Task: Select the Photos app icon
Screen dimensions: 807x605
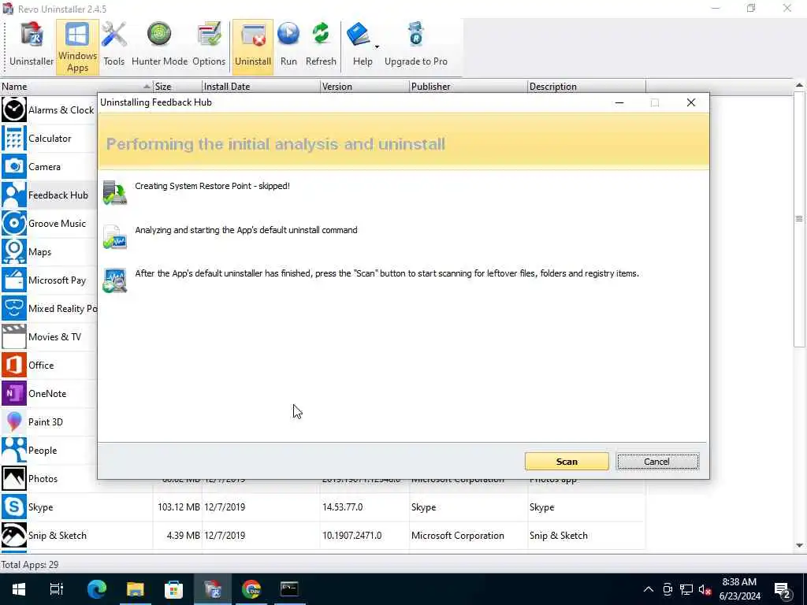Action: 14,478
